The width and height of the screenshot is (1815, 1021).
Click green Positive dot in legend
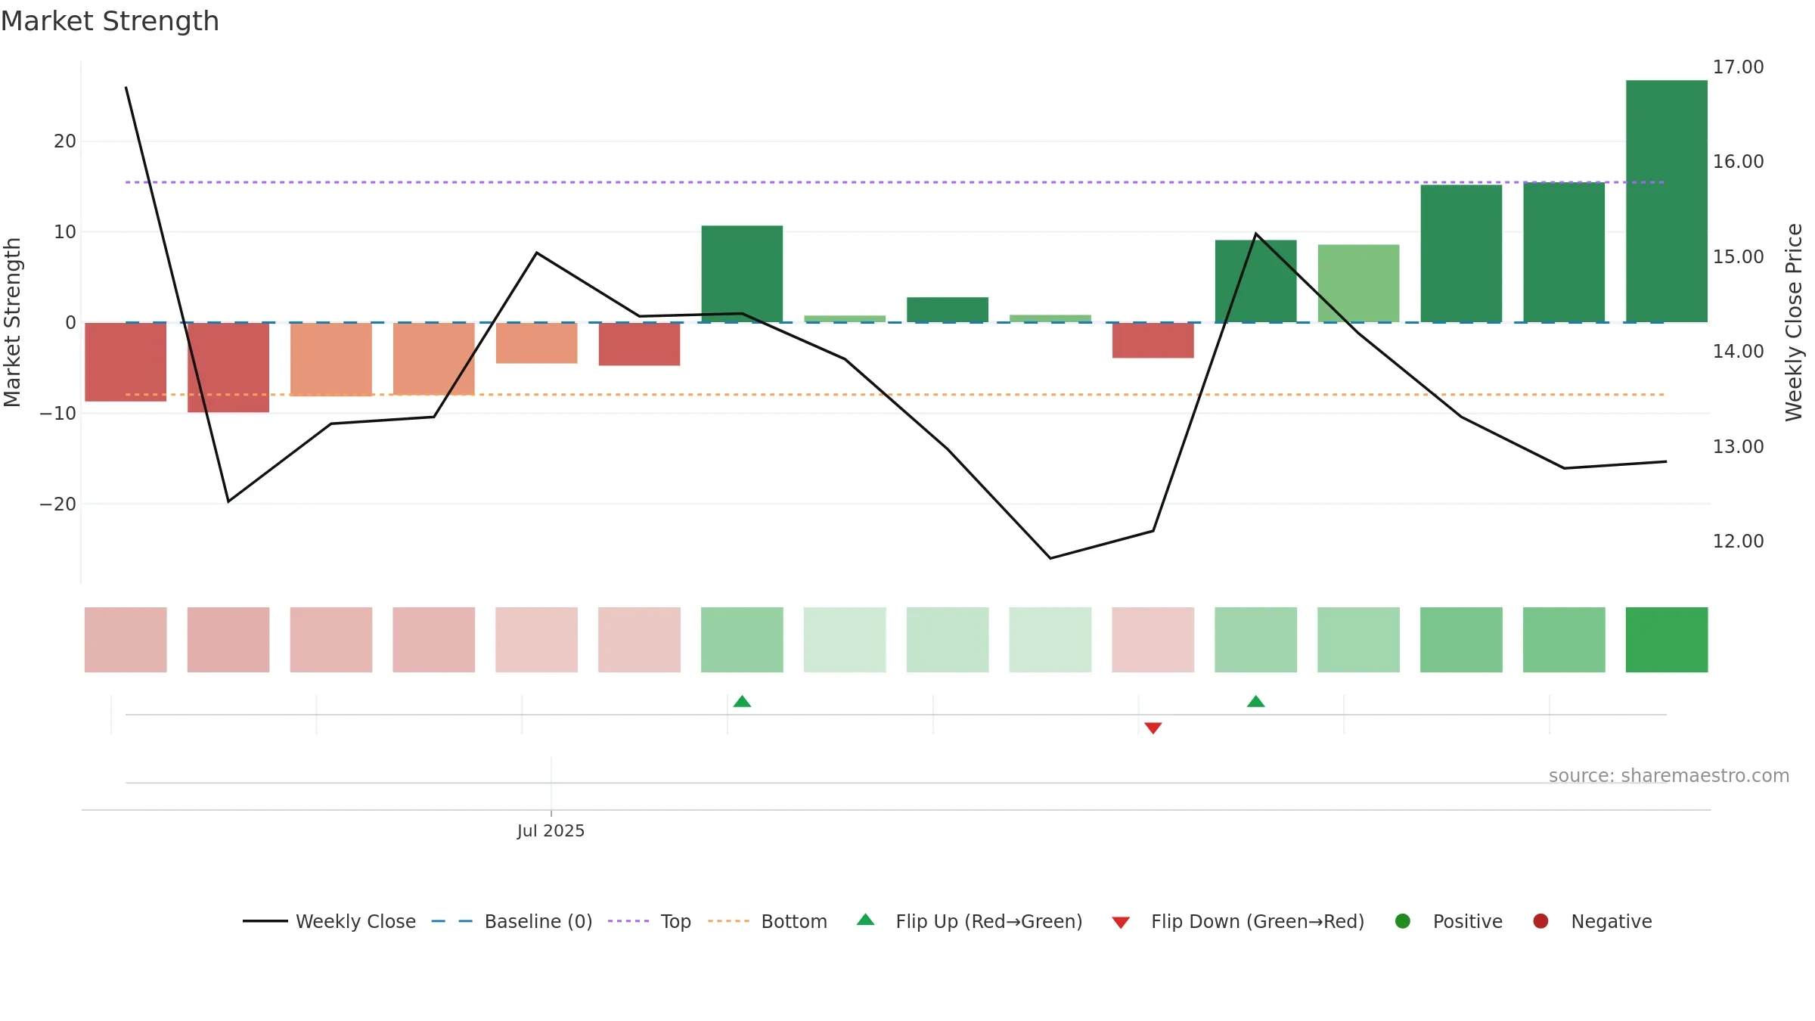(1403, 921)
